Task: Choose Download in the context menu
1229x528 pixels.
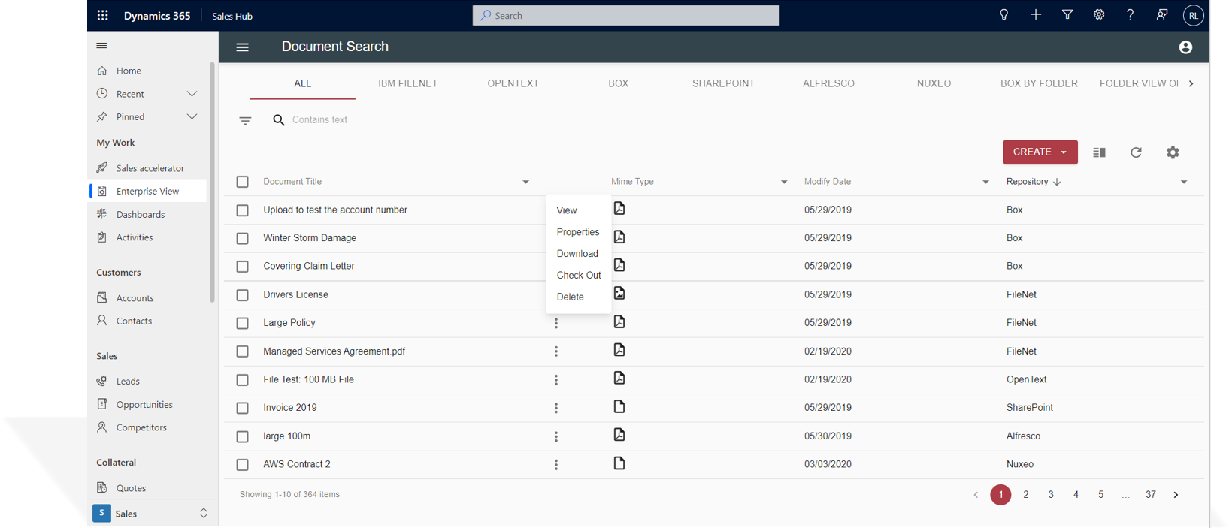Action: (x=577, y=254)
